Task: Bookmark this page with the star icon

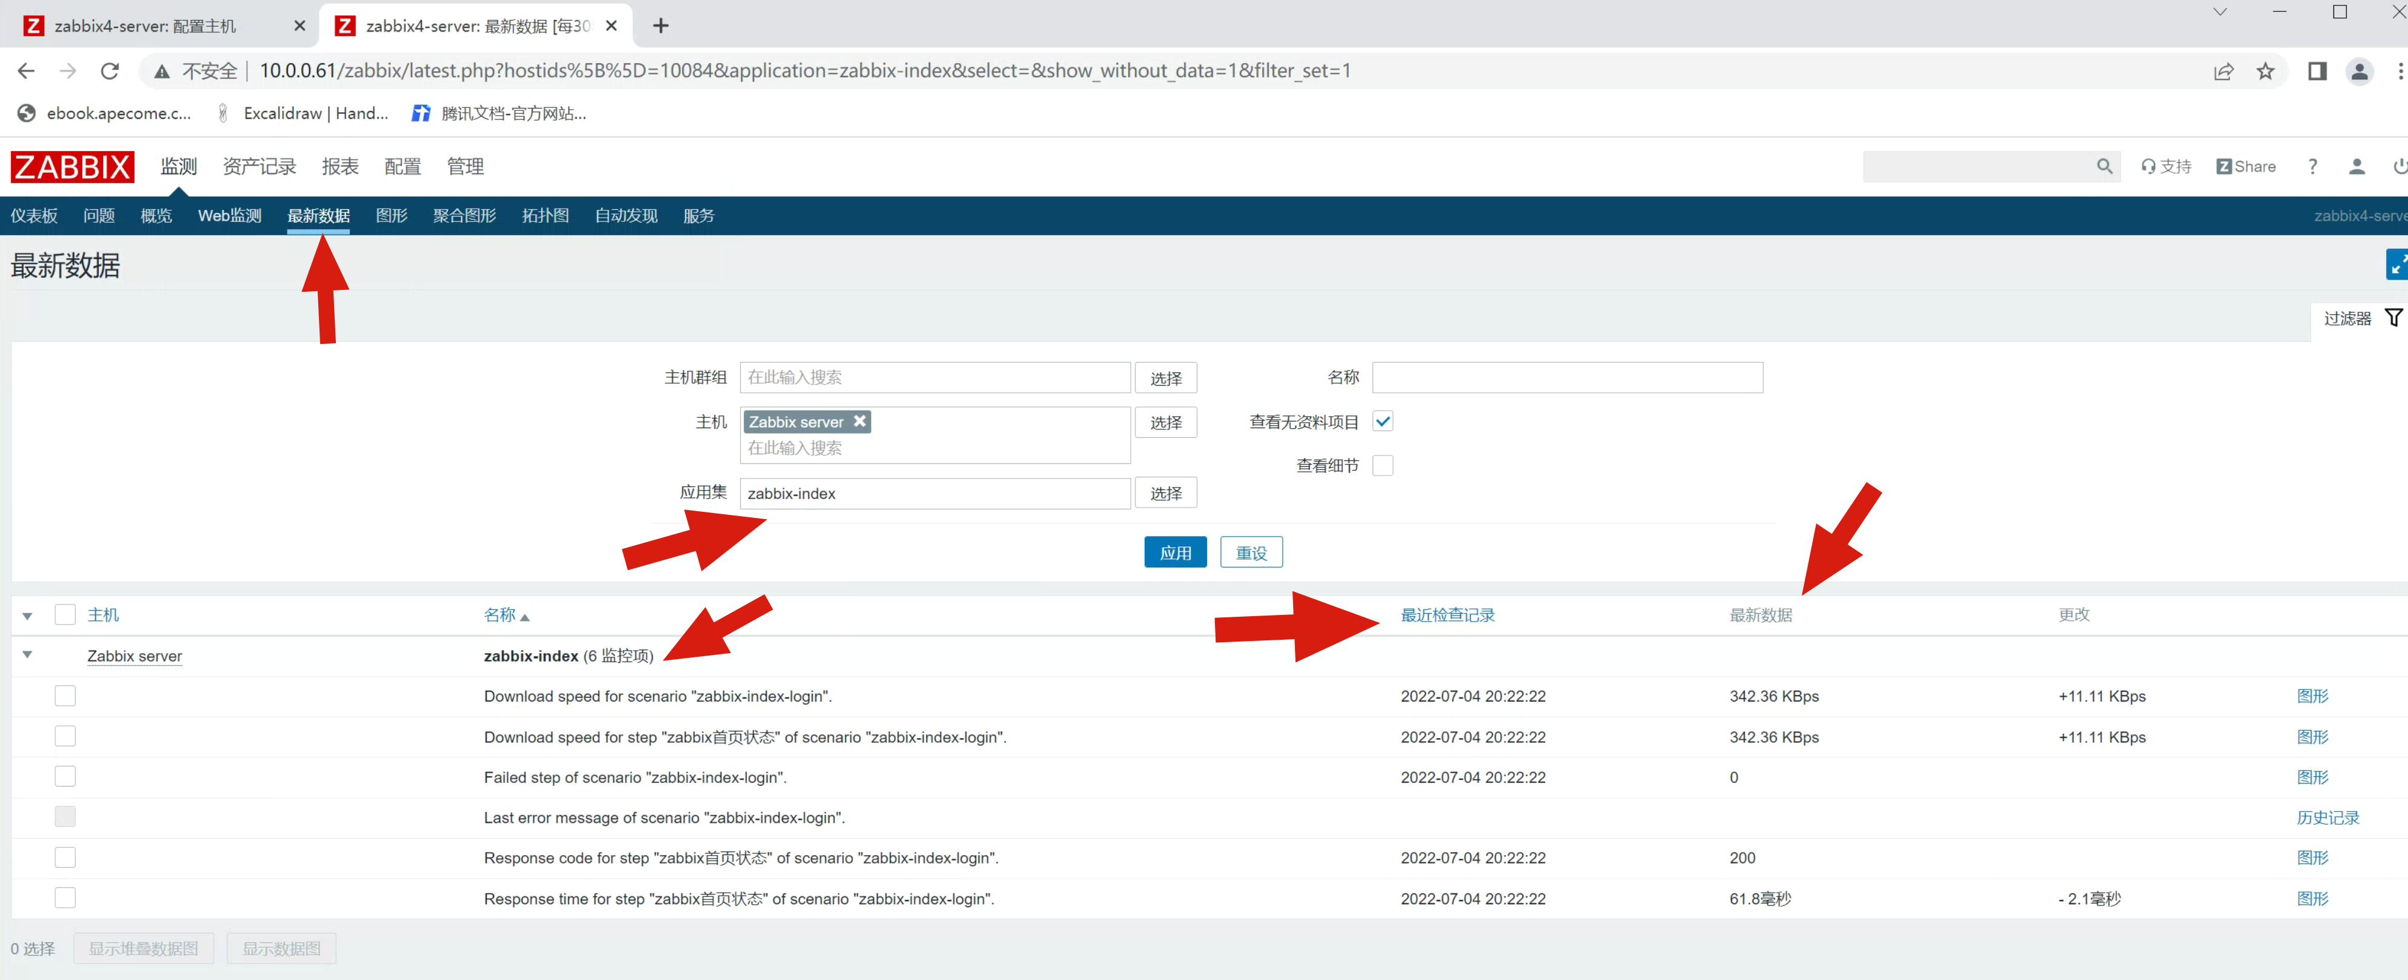Action: 2264,71
